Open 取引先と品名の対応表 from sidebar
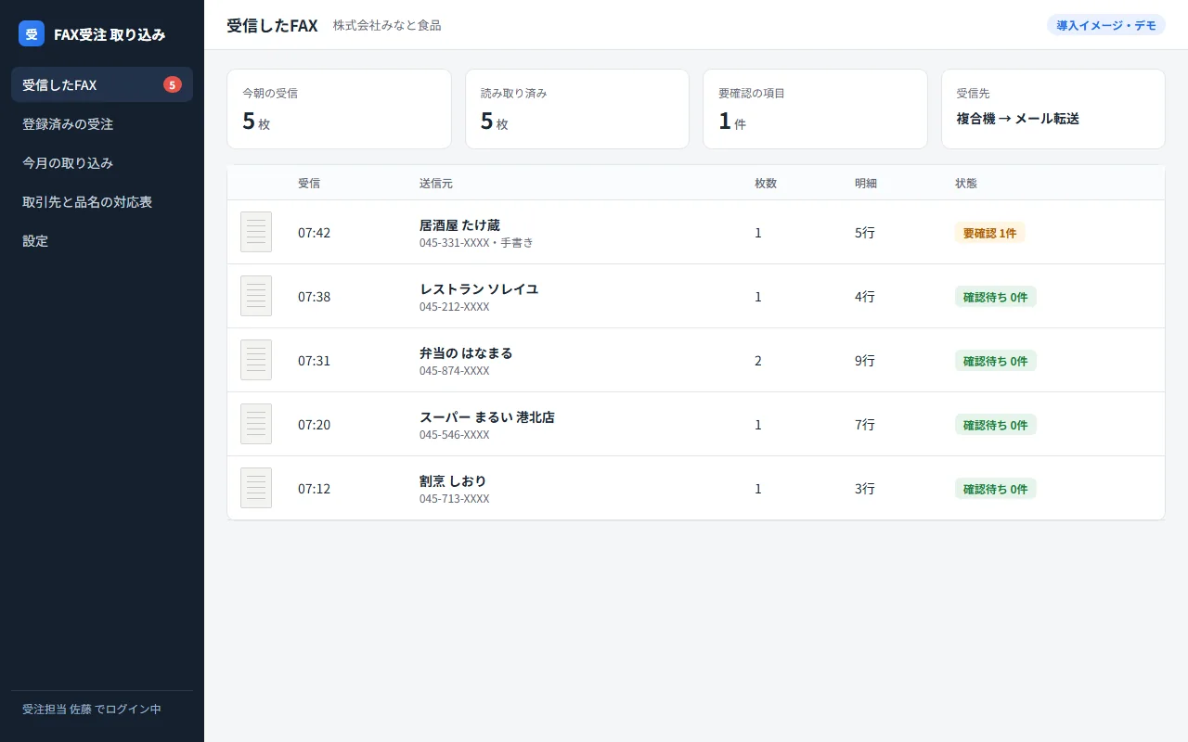Screen dimensions: 1188x742 pos(102,201)
